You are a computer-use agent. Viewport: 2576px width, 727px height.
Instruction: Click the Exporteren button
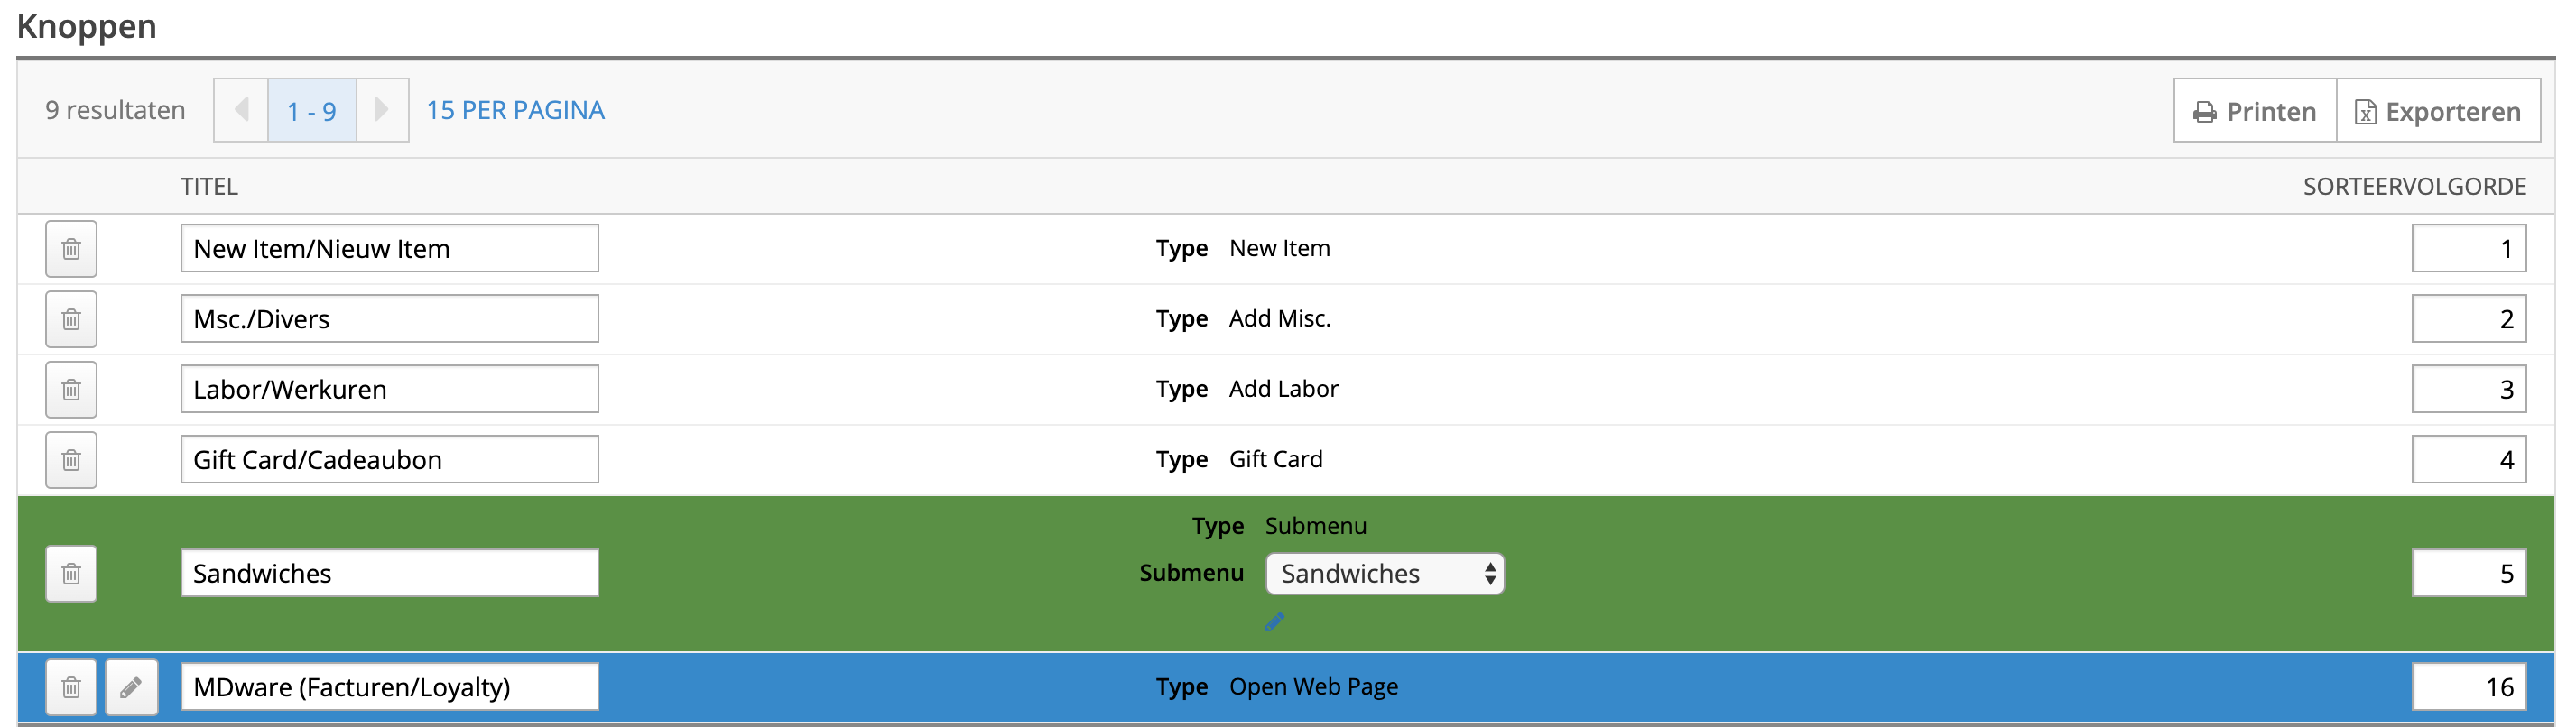coord(2438,111)
